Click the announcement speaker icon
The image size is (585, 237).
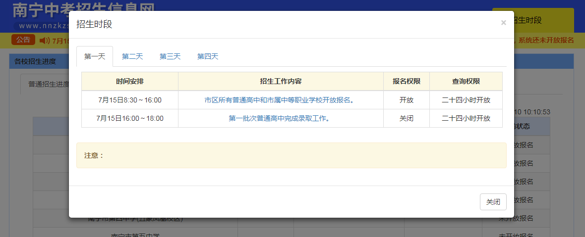coord(44,41)
